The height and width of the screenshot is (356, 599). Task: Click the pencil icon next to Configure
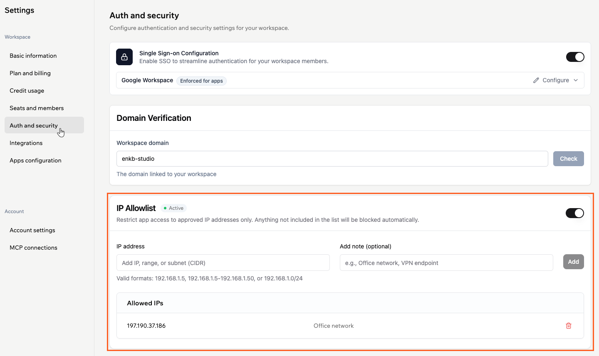[x=537, y=80]
